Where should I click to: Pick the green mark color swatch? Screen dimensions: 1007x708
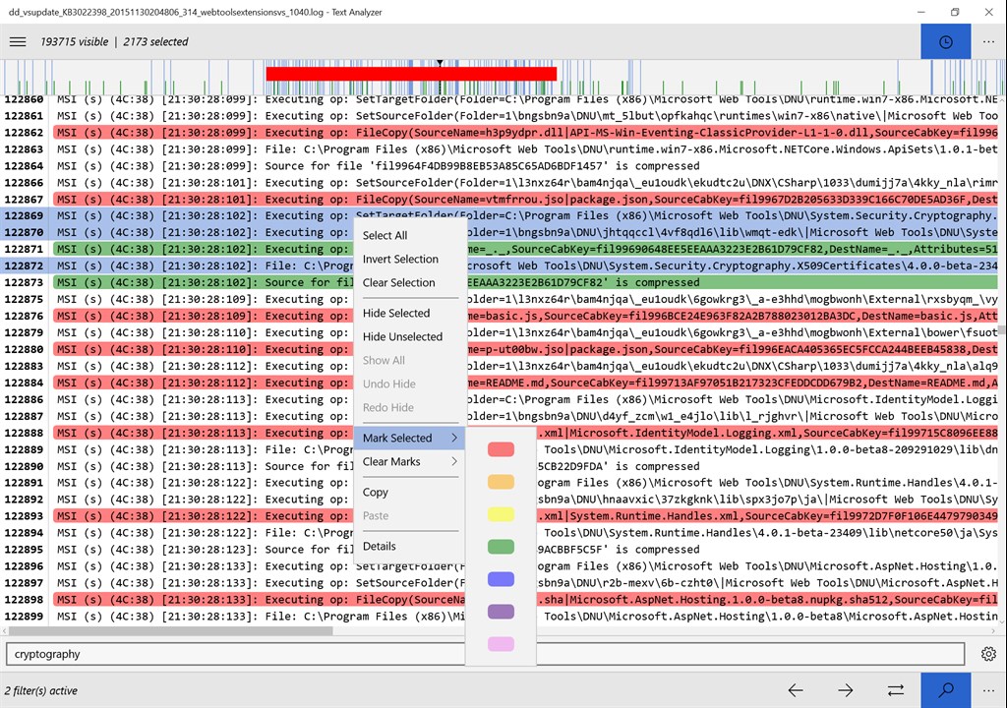501,547
